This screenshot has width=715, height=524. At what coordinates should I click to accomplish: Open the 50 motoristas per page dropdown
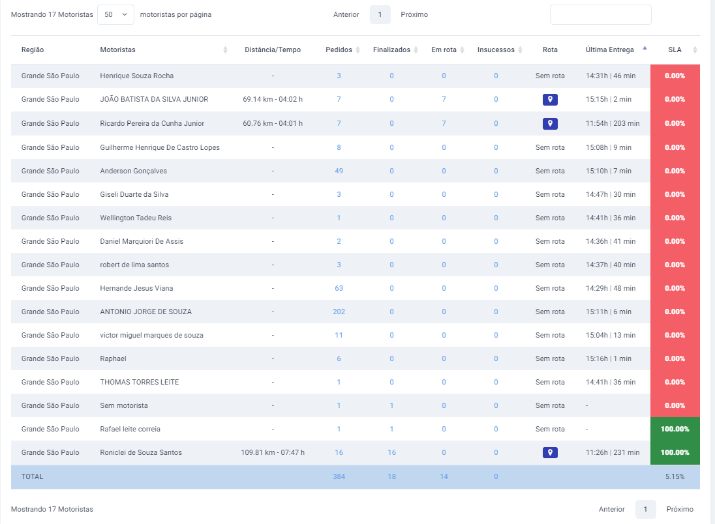coord(116,14)
